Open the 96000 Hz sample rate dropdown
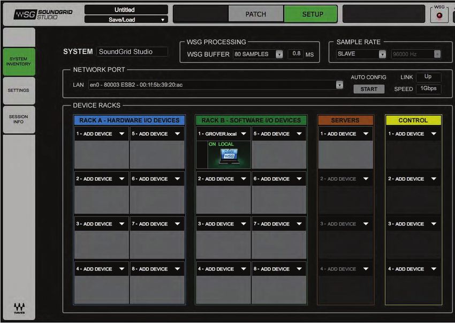The width and height of the screenshot is (455, 323). (x=416, y=54)
